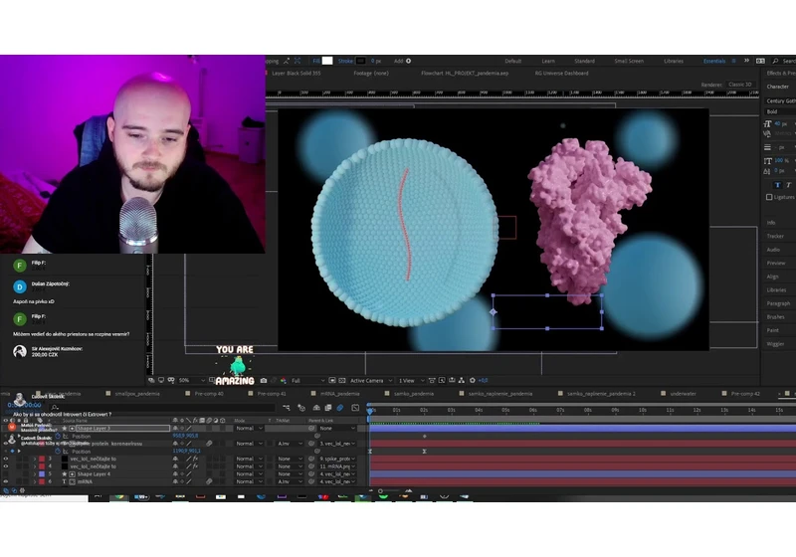Click the Primary Viewer monitor icon
The width and height of the screenshot is (796, 557).
(x=161, y=380)
